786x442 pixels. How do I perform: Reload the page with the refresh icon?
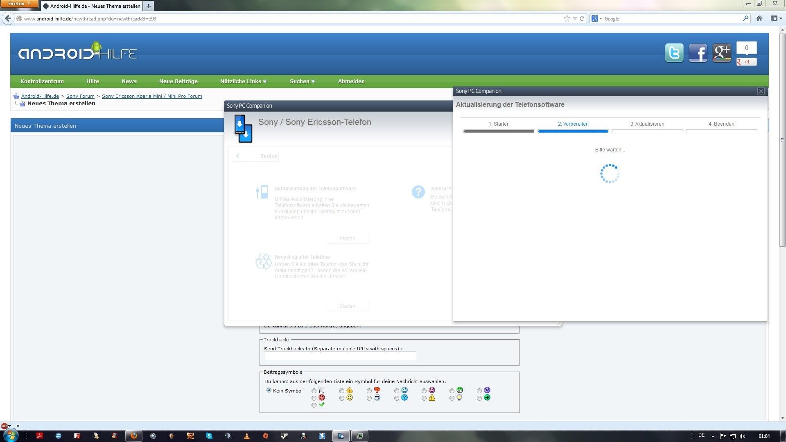click(582, 18)
